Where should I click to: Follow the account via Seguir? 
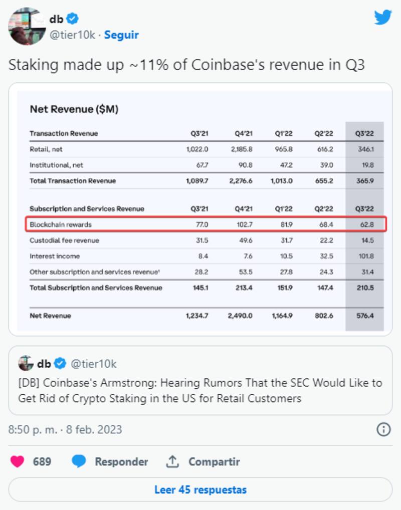[x=121, y=35]
